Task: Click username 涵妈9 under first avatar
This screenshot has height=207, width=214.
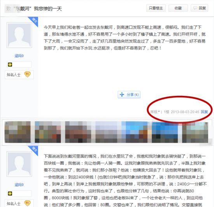Action: coord(19,56)
